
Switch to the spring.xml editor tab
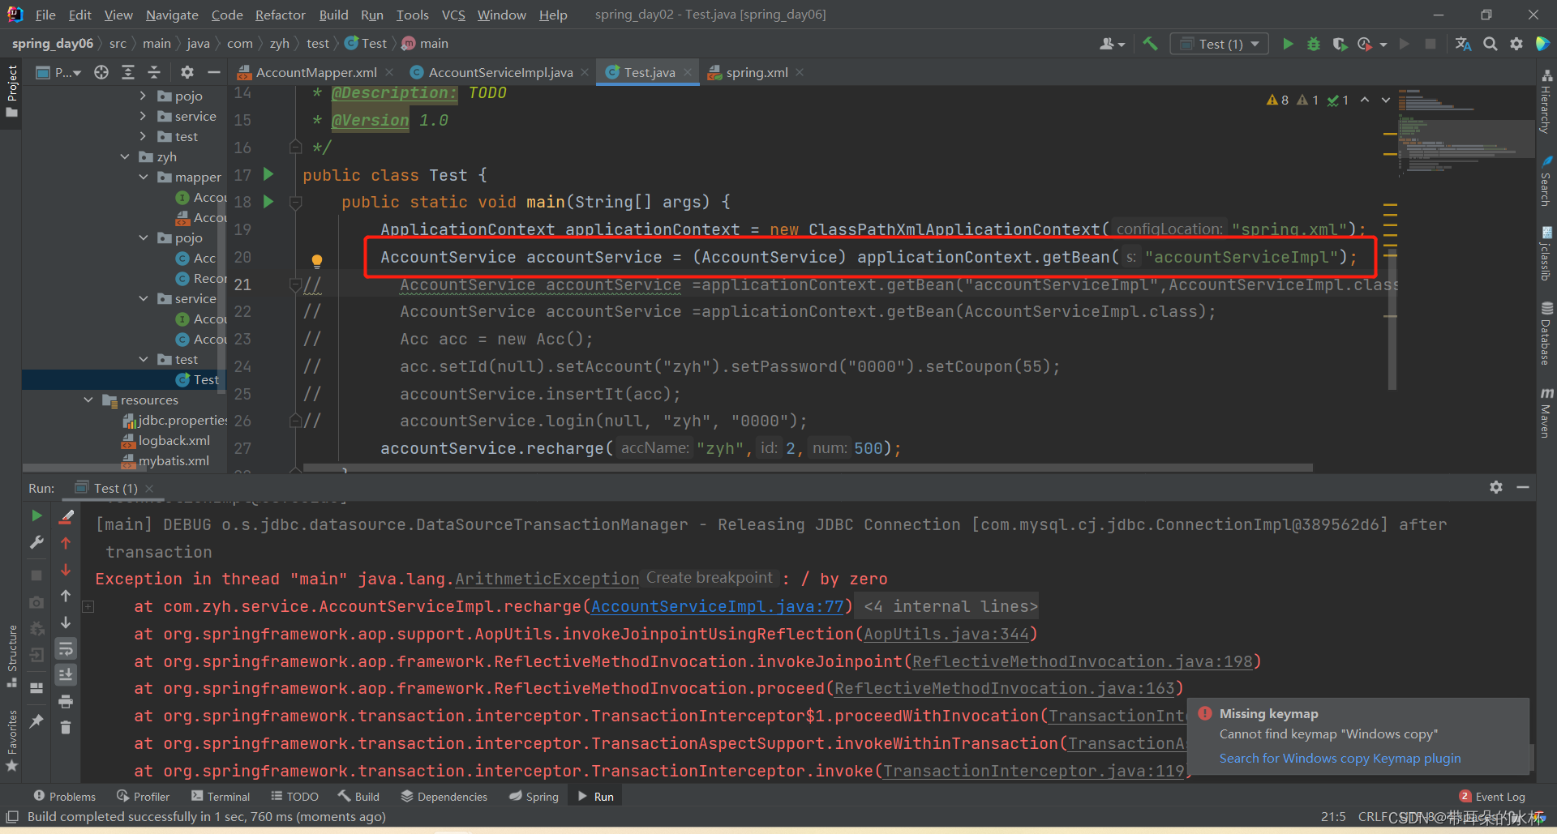(755, 72)
